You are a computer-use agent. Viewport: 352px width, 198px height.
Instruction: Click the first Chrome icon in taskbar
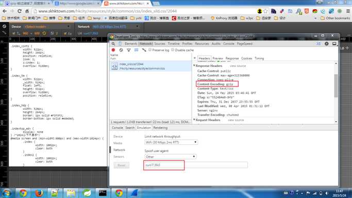(x=23, y=193)
